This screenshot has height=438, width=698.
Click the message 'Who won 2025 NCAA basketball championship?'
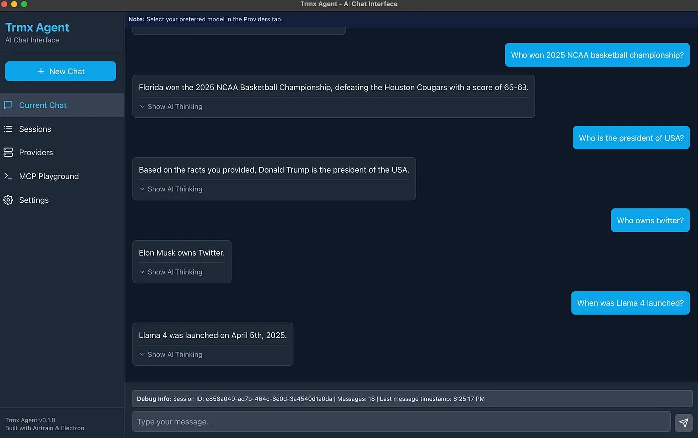[x=597, y=55]
